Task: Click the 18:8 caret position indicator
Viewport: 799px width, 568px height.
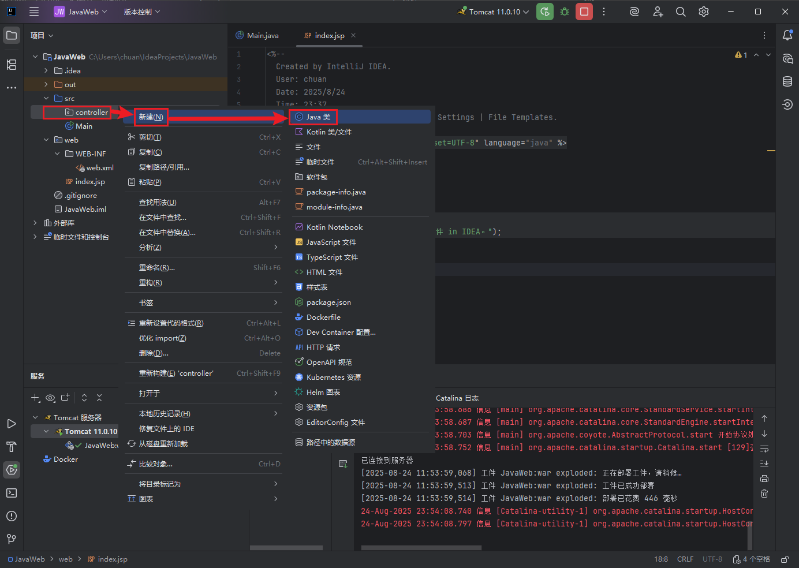Action: [x=661, y=559]
